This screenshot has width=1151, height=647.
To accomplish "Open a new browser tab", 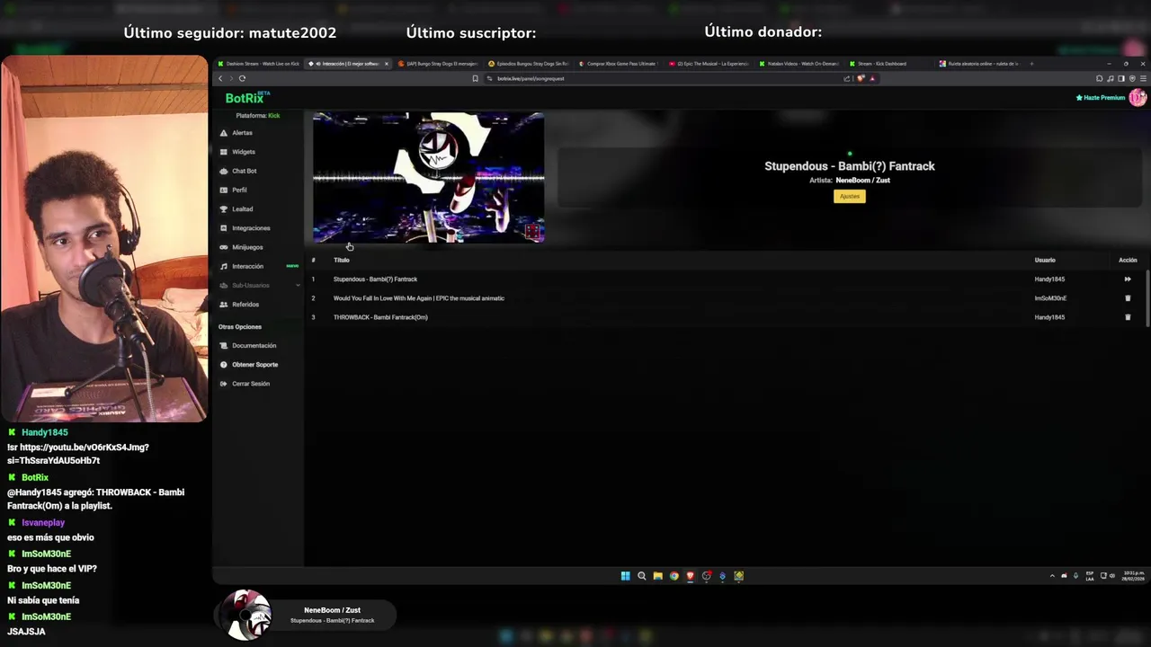I will tap(1031, 64).
